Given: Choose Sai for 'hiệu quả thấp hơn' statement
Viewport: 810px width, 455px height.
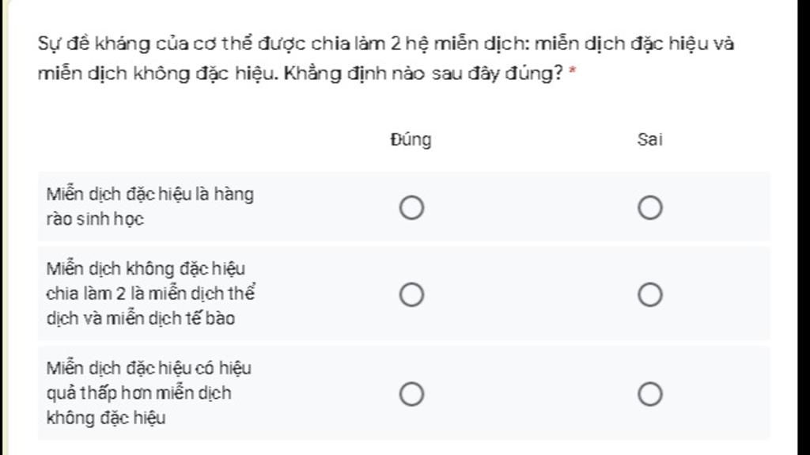Looking at the screenshot, I should pyautogui.click(x=650, y=394).
